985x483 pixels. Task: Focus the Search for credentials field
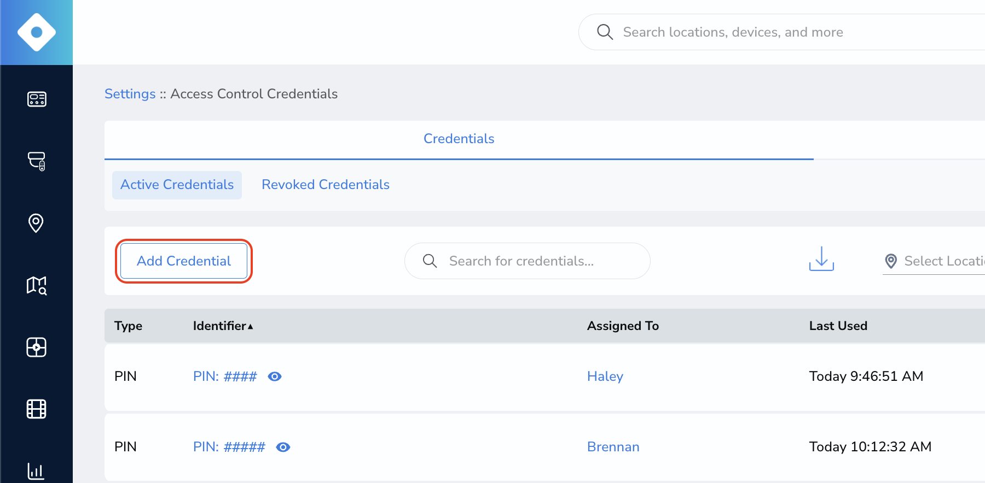(x=528, y=261)
